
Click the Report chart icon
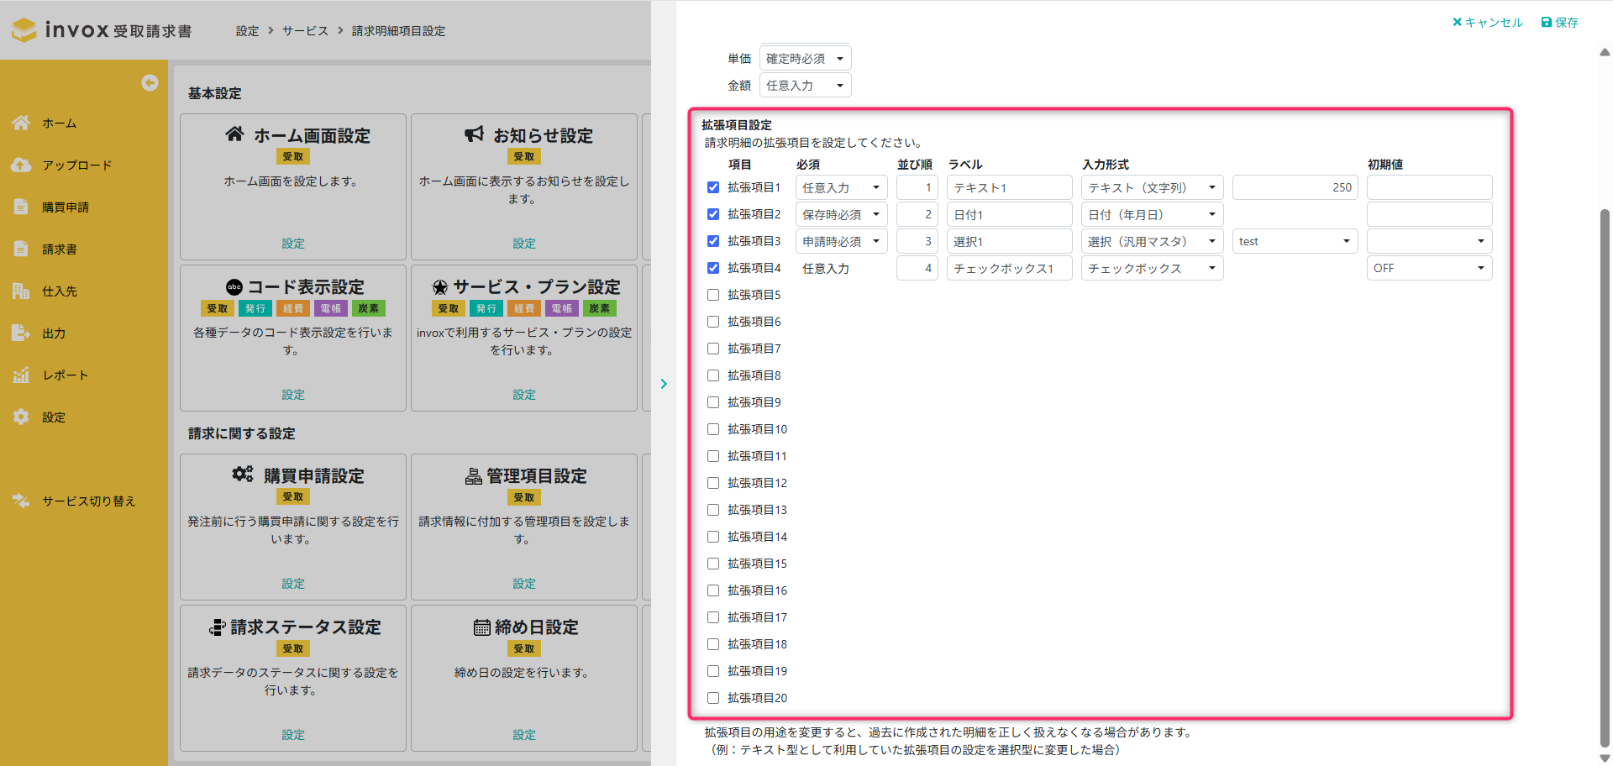(21, 375)
